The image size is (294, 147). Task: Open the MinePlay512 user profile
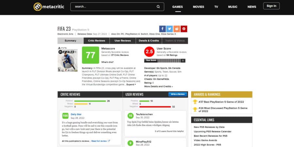(x=143, y=142)
